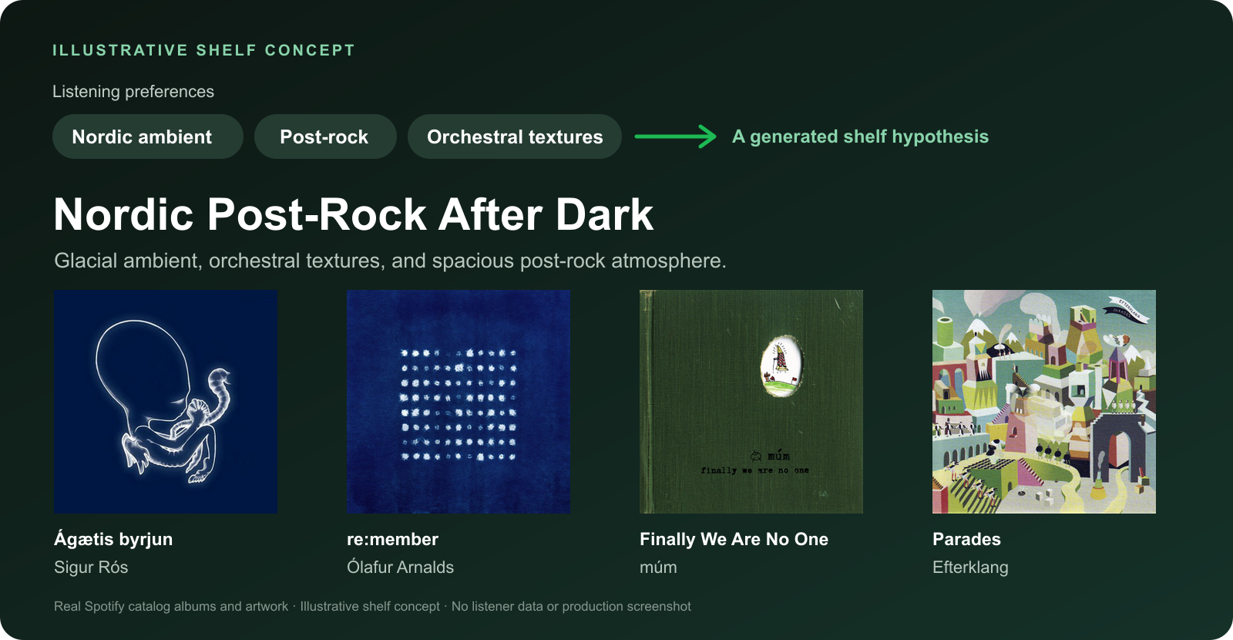Toggle the Orchestral textures chip
This screenshot has height=640, width=1233.
[x=515, y=136]
